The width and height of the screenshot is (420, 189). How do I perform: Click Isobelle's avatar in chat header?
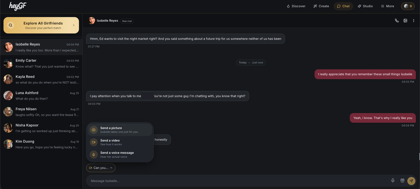coord(92,21)
